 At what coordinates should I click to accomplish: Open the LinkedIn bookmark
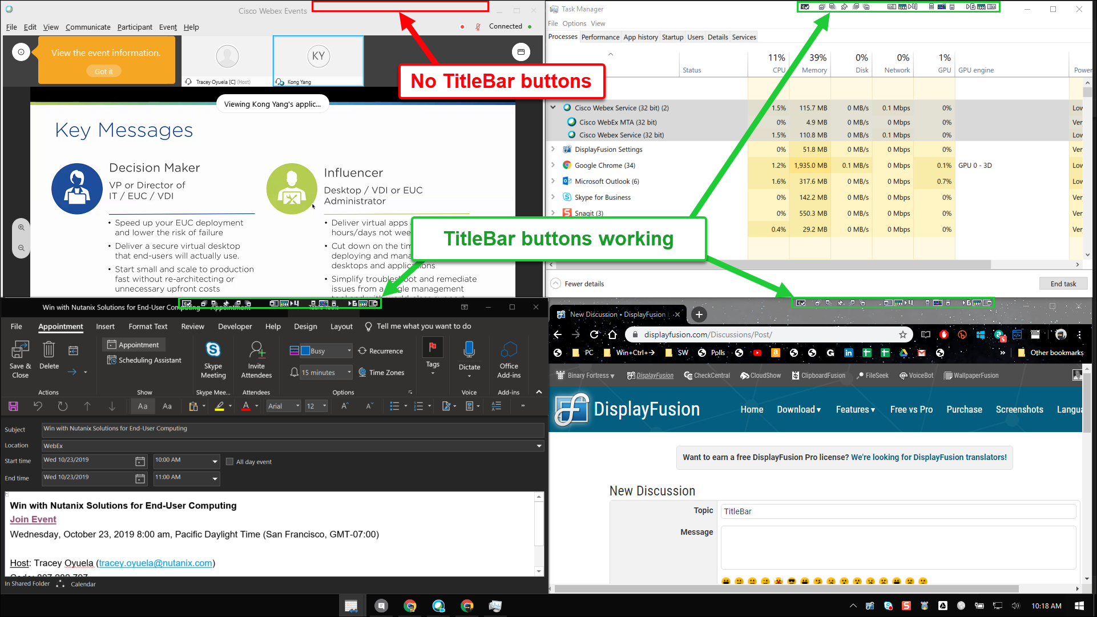click(849, 353)
